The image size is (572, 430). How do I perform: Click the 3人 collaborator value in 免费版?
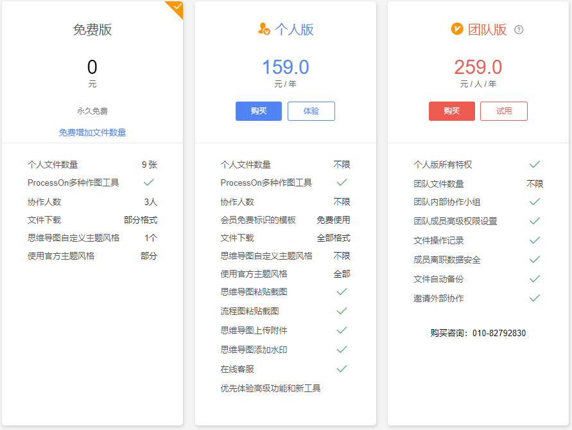[151, 202]
